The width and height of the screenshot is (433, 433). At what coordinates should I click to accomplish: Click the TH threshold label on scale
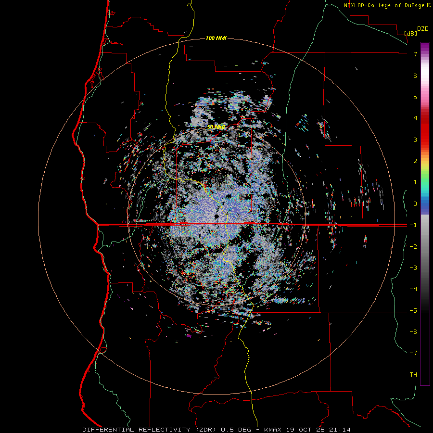tap(413, 375)
